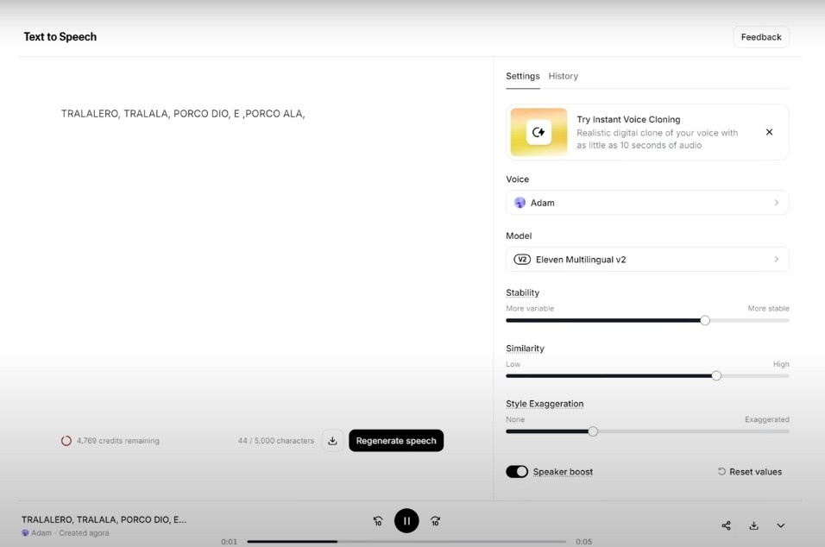
Task: Switch to the History tab
Action: (x=563, y=76)
